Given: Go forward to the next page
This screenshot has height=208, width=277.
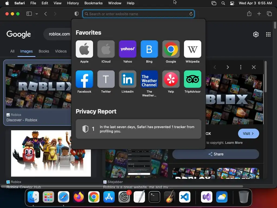Looking at the screenshot, I should (55, 14).
